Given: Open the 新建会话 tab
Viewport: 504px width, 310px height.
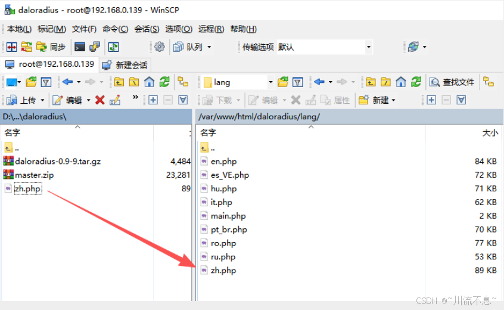Looking at the screenshot, I should click(125, 66).
